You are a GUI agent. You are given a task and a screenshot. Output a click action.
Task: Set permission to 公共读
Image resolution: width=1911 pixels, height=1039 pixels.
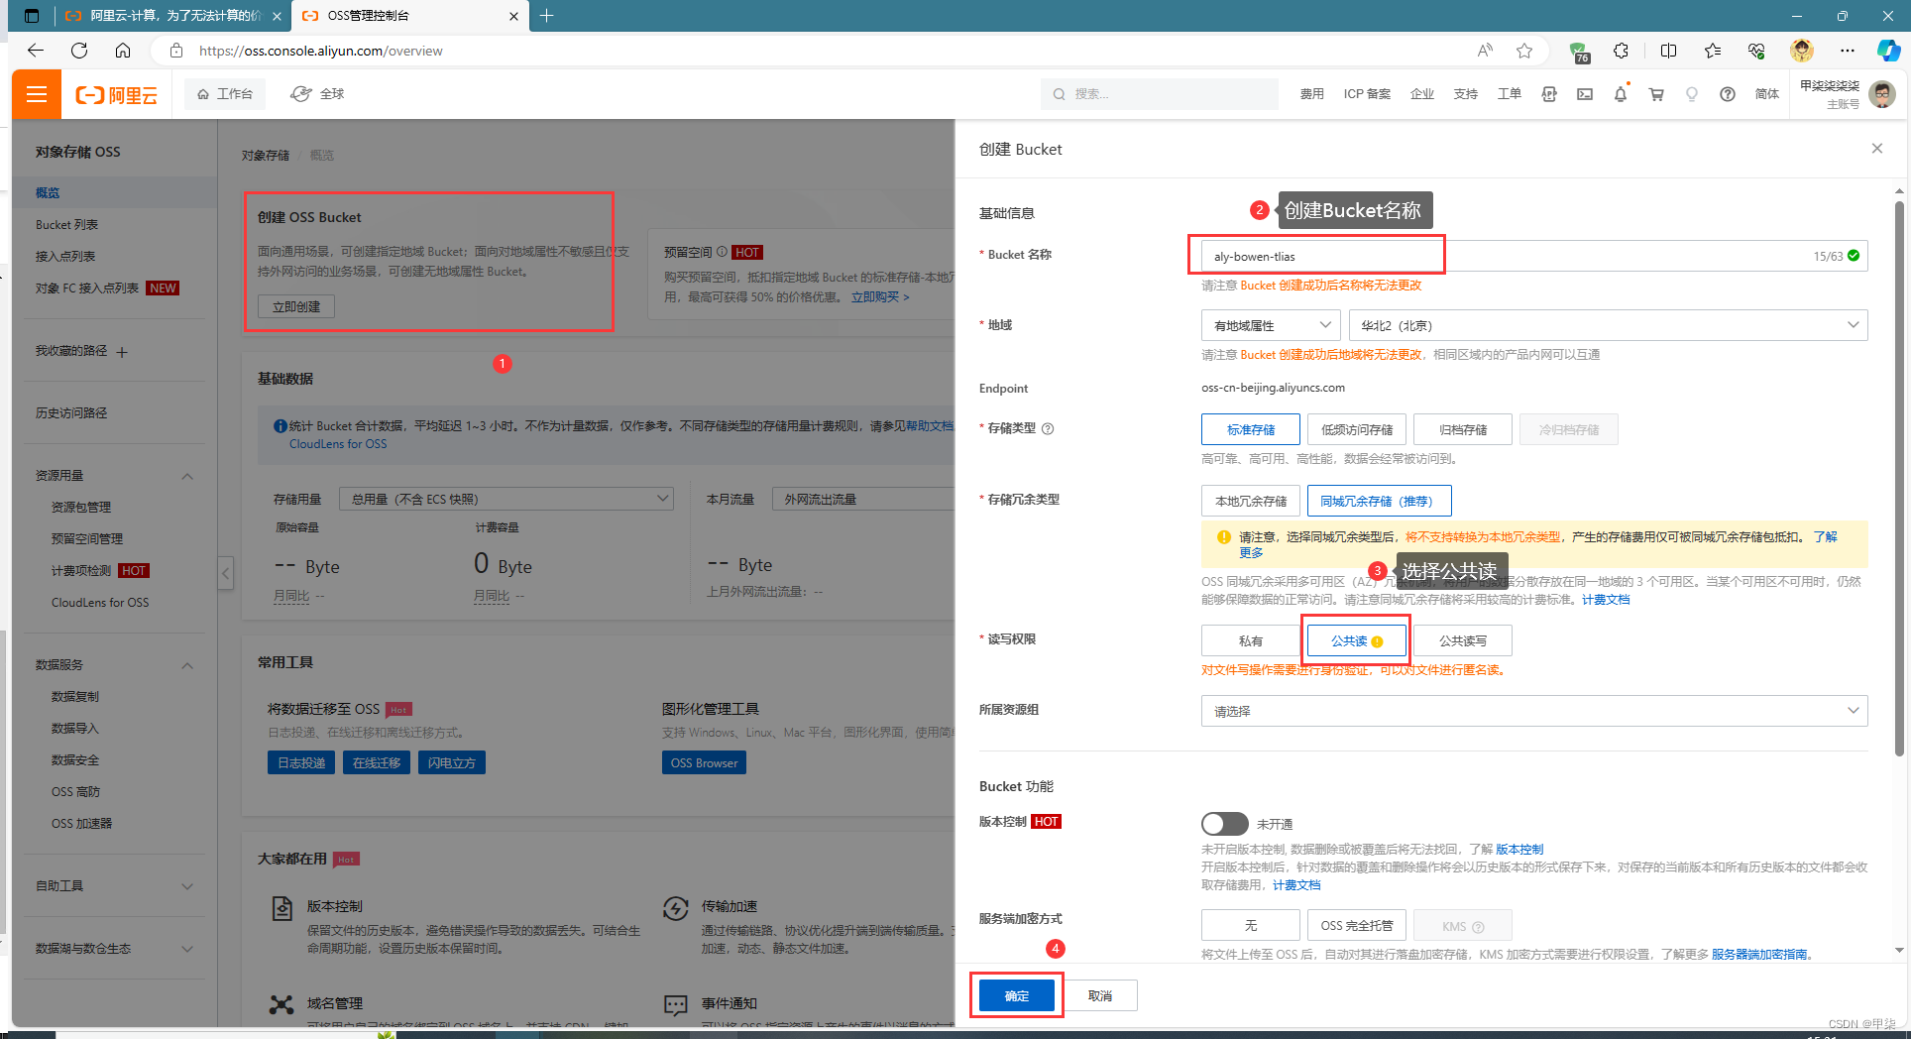(1356, 640)
